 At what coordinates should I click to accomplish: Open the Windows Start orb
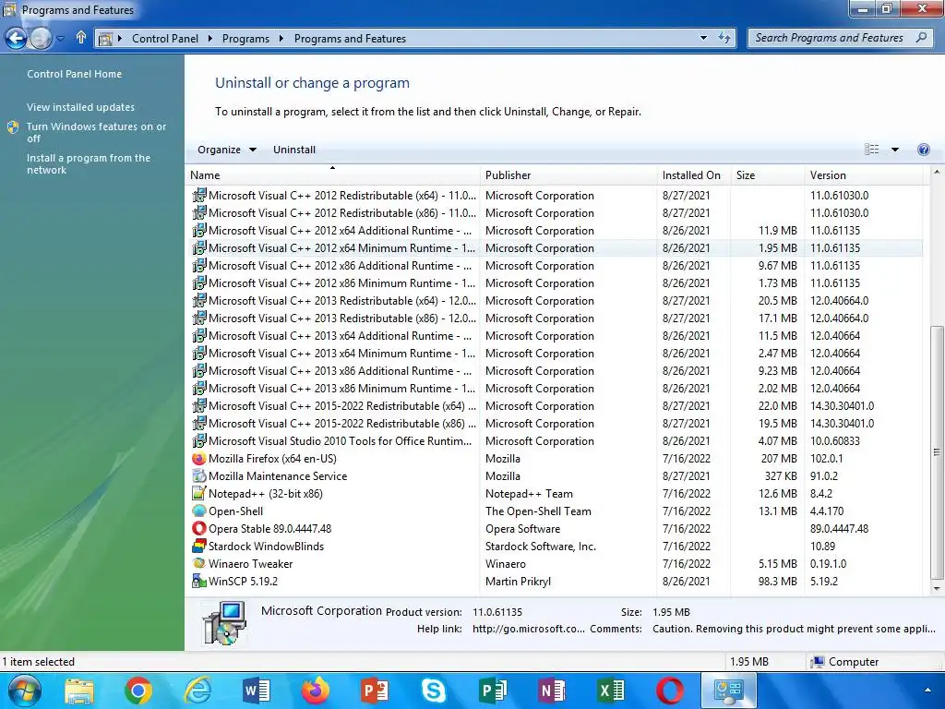[x=25, y=691]
